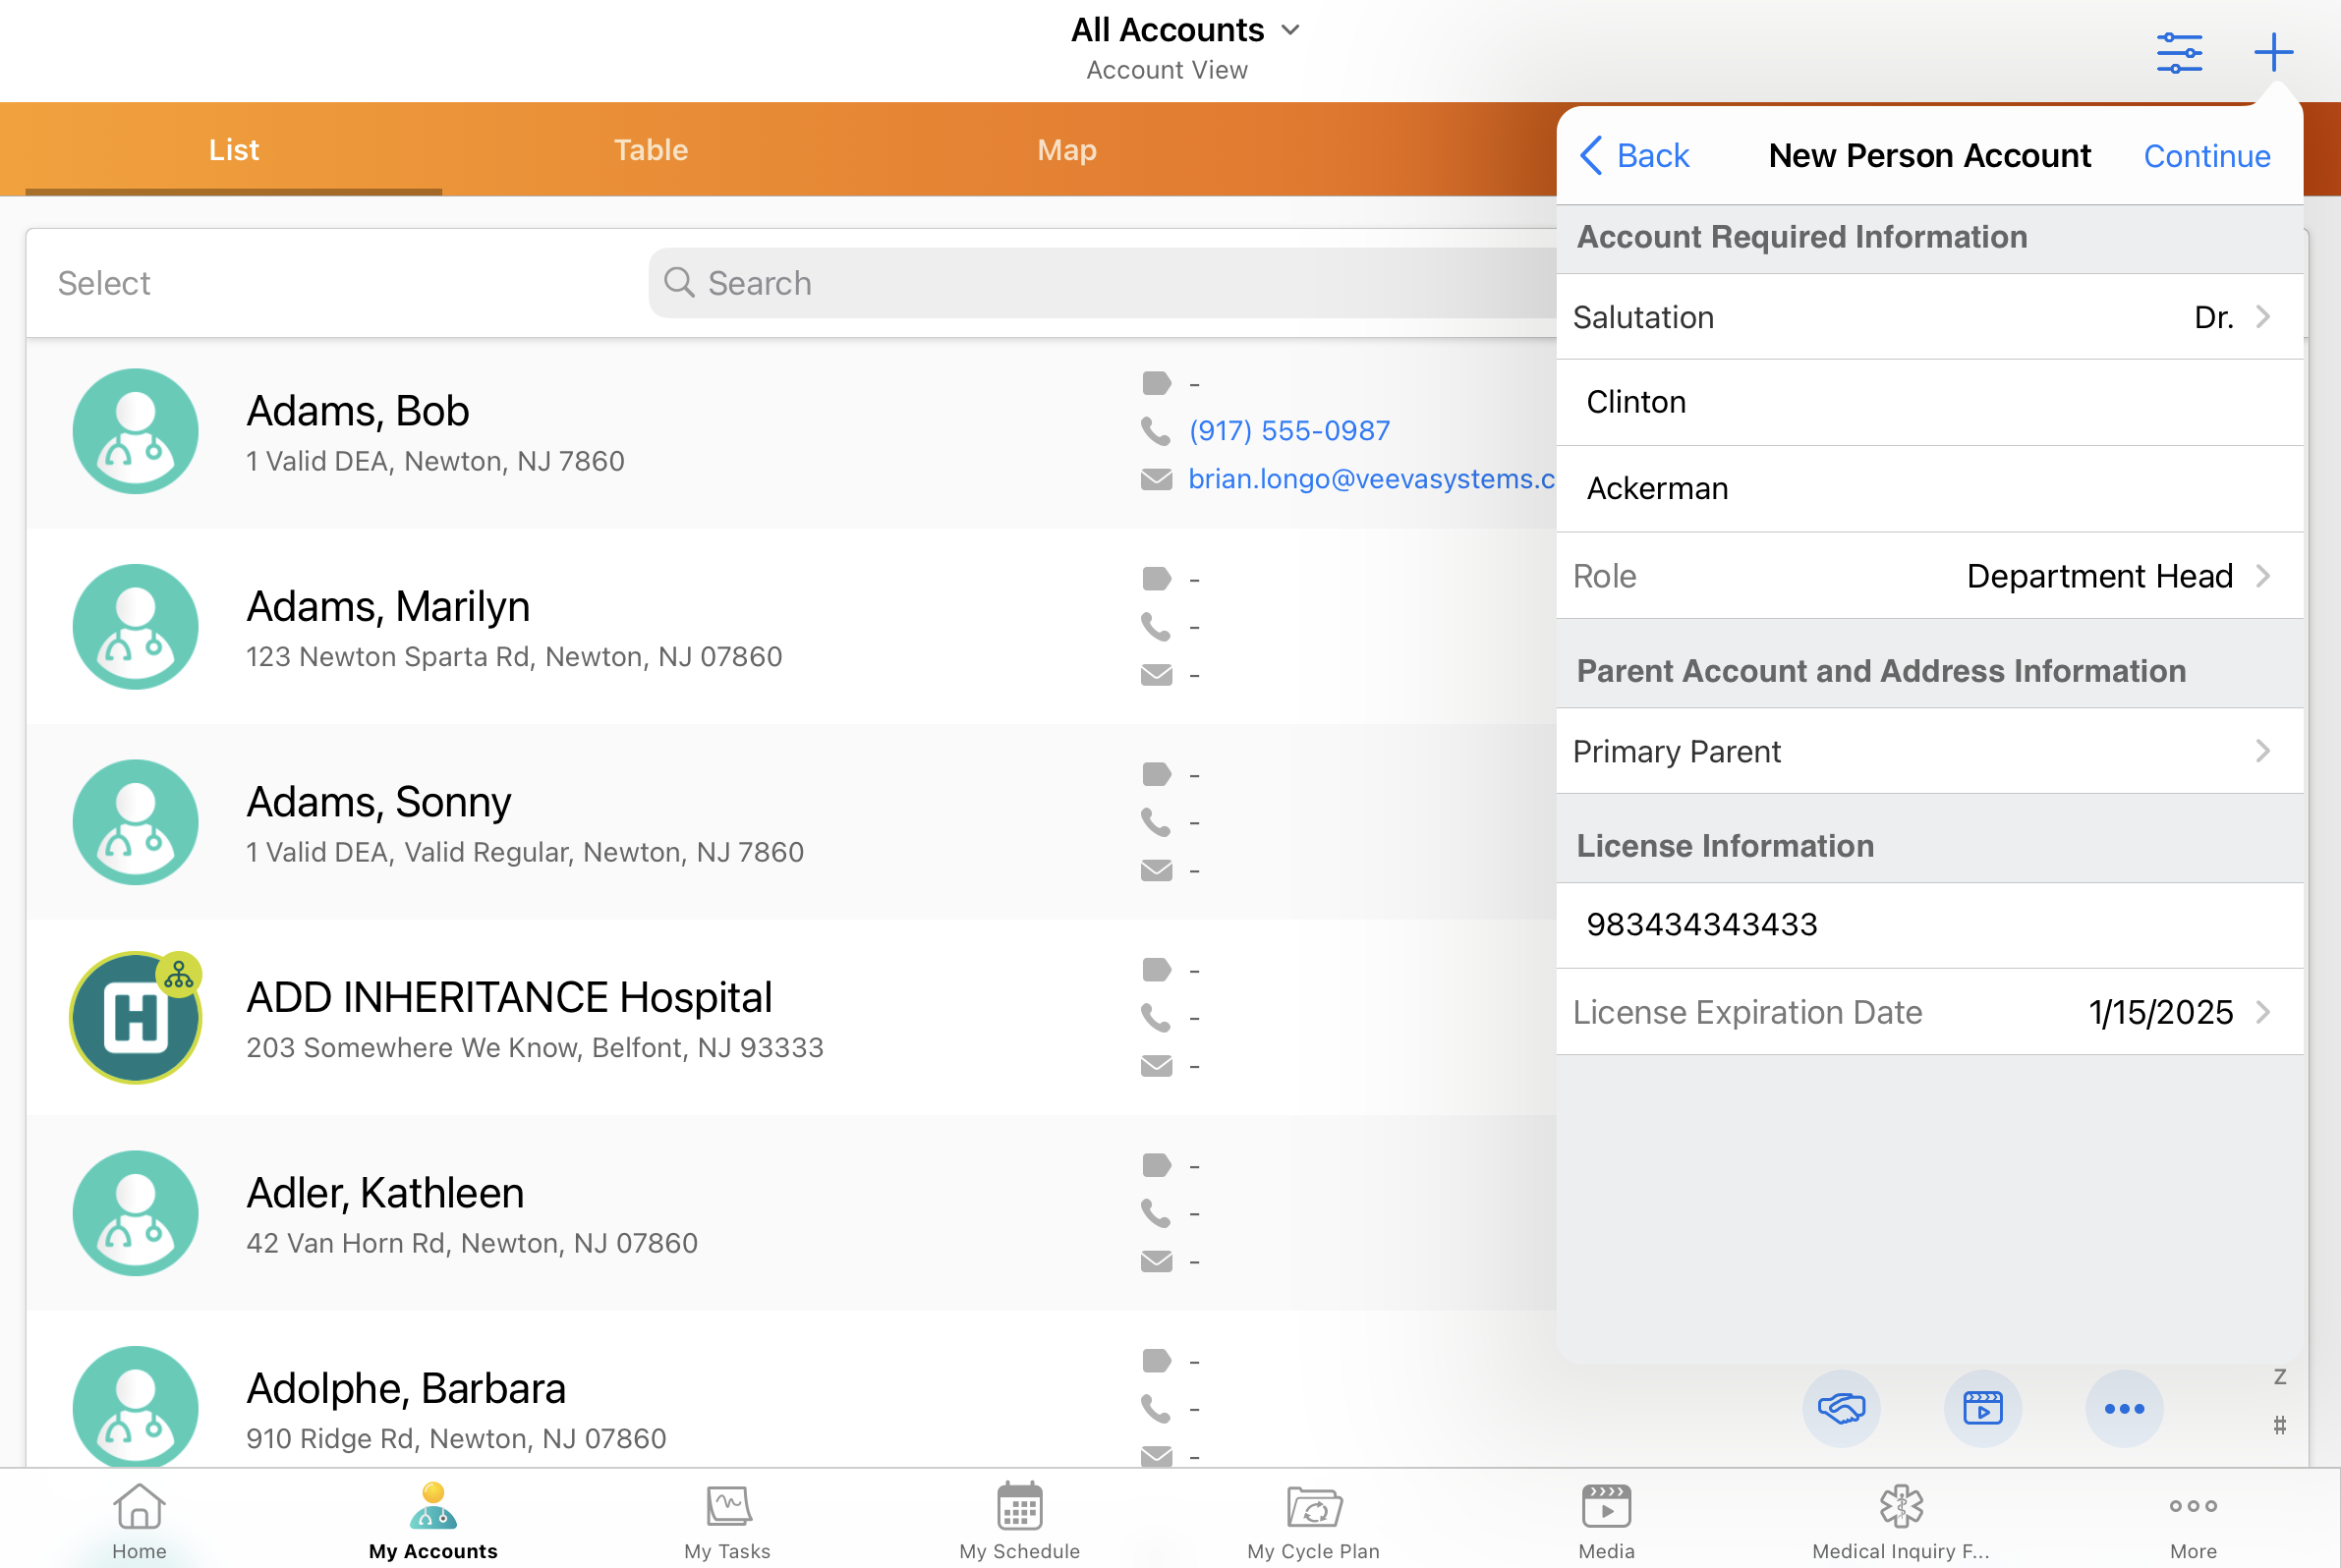Open the three-dot more actions button
Viewport: 2341px width, 1568px height.
pyautogui.click(x=2123, y=1408)
